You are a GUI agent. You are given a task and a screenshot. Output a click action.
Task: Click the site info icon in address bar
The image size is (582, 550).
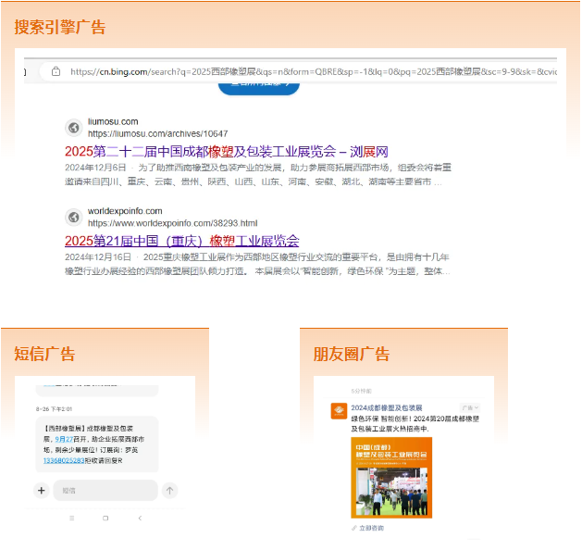(56, 71)
